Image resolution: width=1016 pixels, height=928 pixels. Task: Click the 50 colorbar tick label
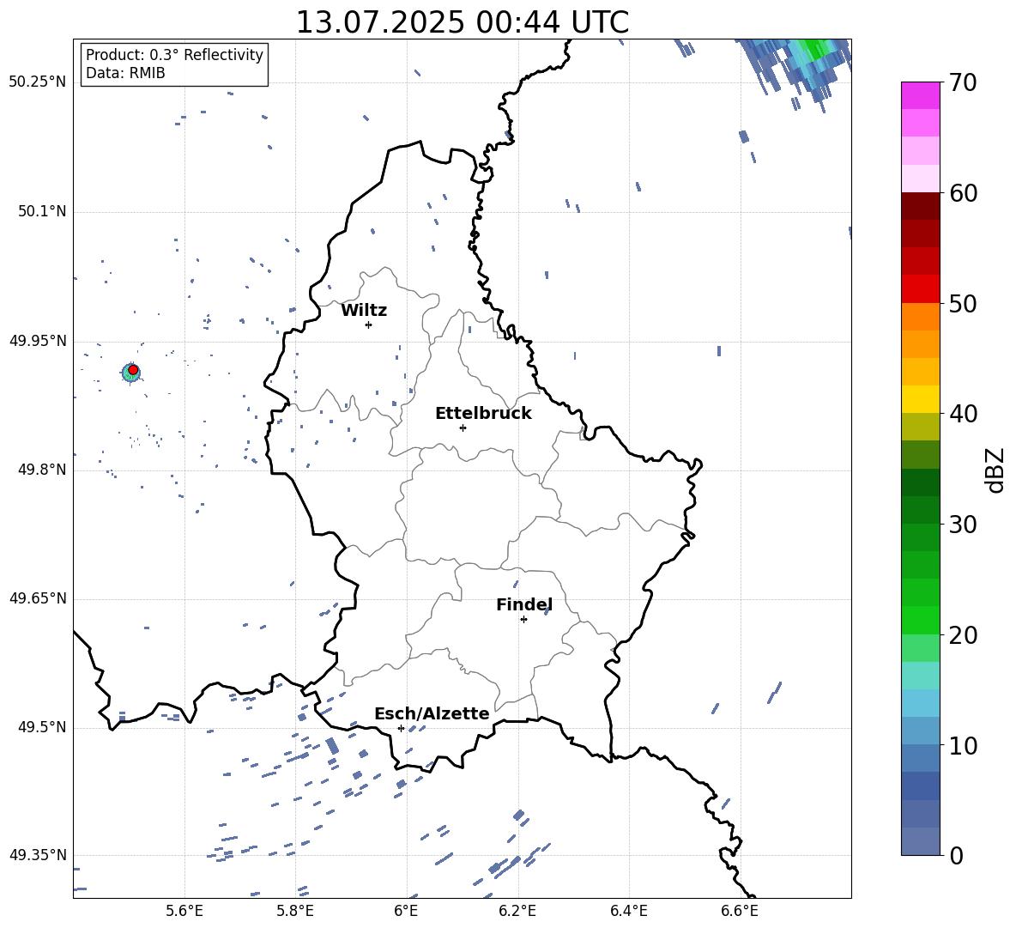(963, 304)
